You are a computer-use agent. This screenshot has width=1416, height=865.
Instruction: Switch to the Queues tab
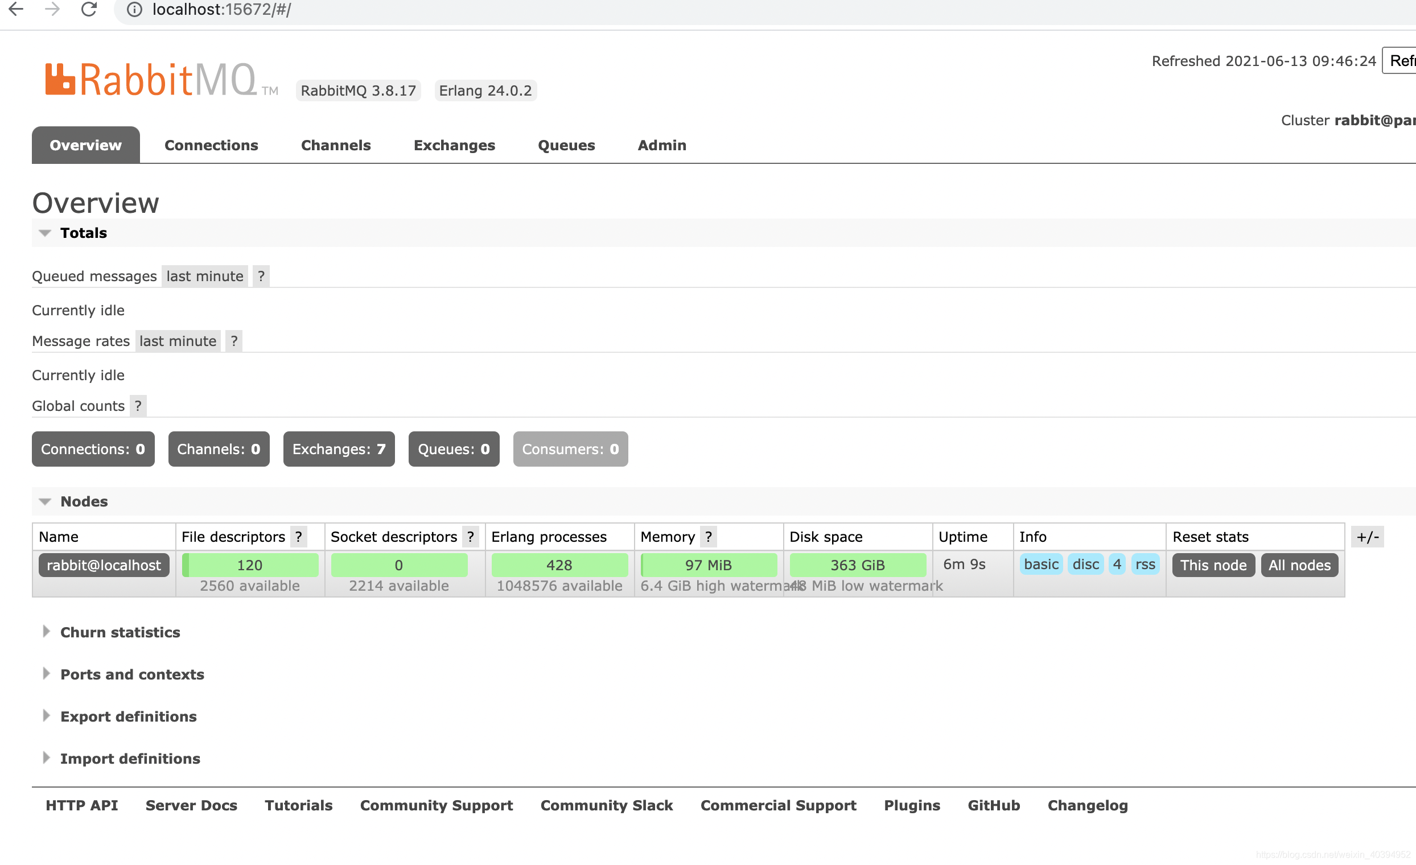click(x=566, y=146)
